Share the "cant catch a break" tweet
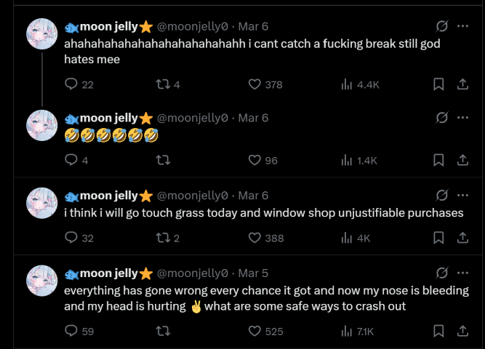Viewport: 485px width, 349px height. [462, 84]
